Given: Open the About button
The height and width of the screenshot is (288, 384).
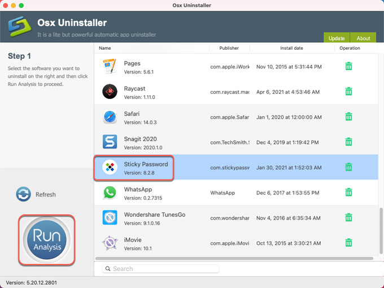Looking at the screenshot, I should 363,38.
